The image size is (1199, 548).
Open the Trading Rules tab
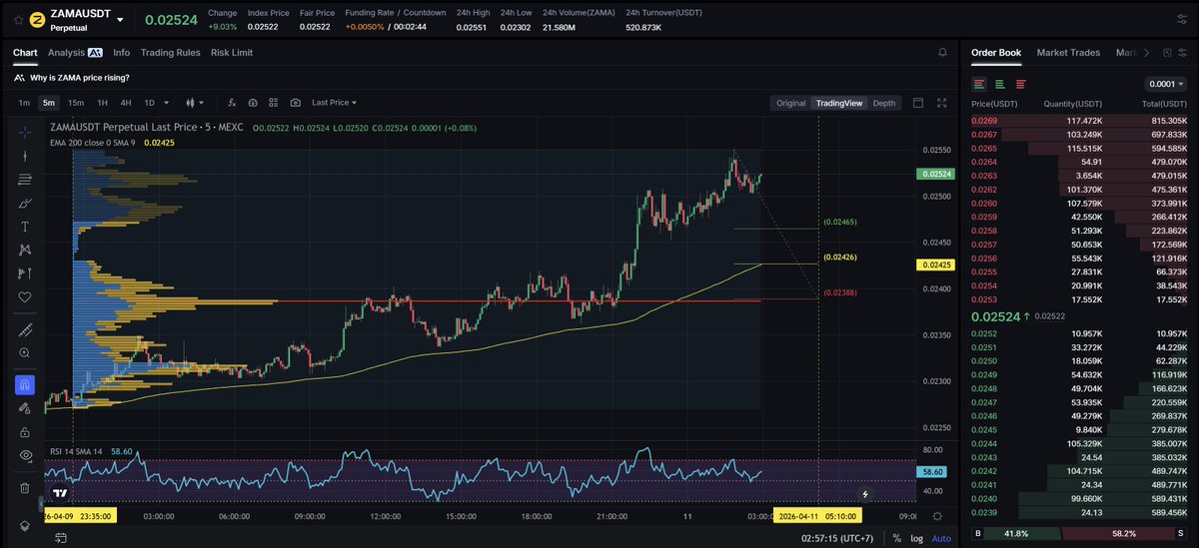(x=170, y=52)
